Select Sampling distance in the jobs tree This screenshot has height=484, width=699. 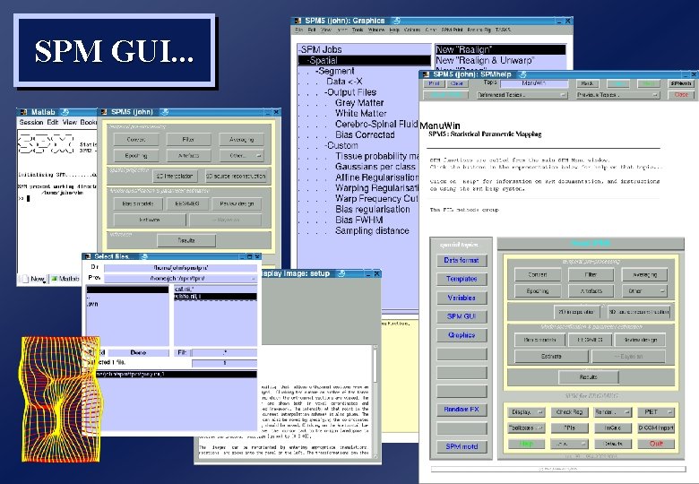[372, 230]
